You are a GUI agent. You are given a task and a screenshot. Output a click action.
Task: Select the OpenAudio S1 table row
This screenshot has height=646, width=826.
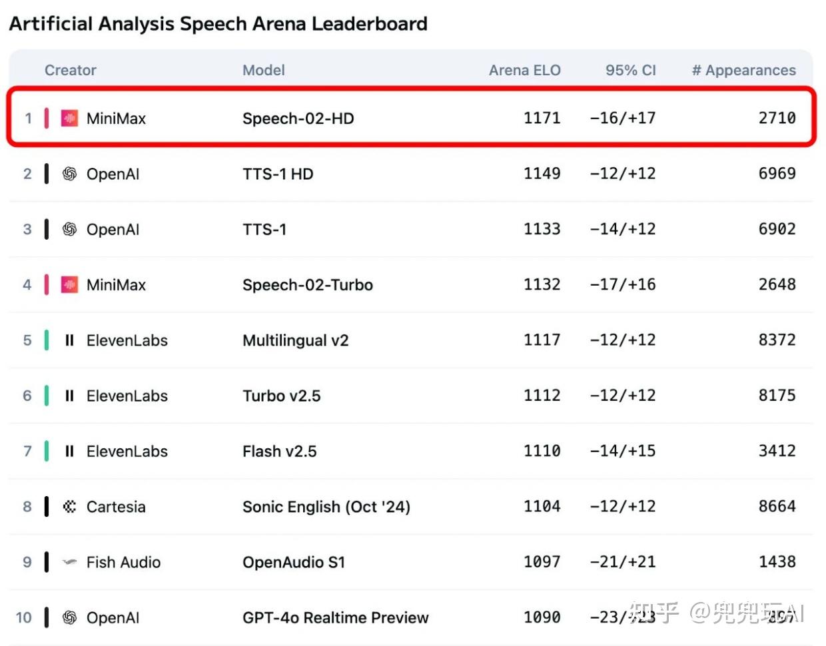[411, 562]
